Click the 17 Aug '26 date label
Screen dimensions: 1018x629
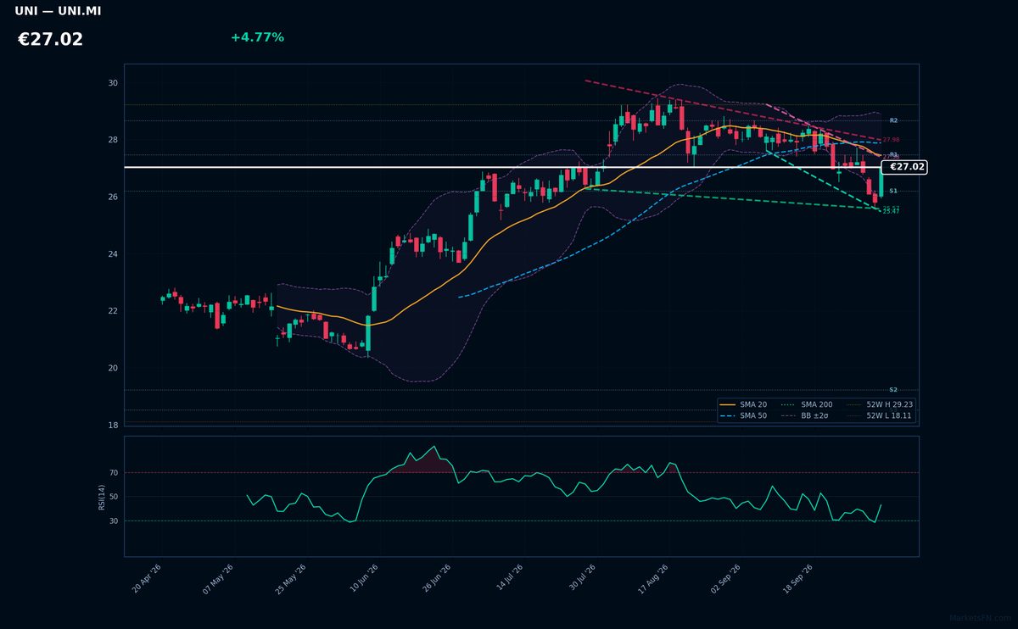[653, 579]
